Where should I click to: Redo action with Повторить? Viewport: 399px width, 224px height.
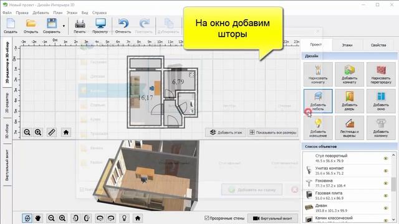point(144,26)
